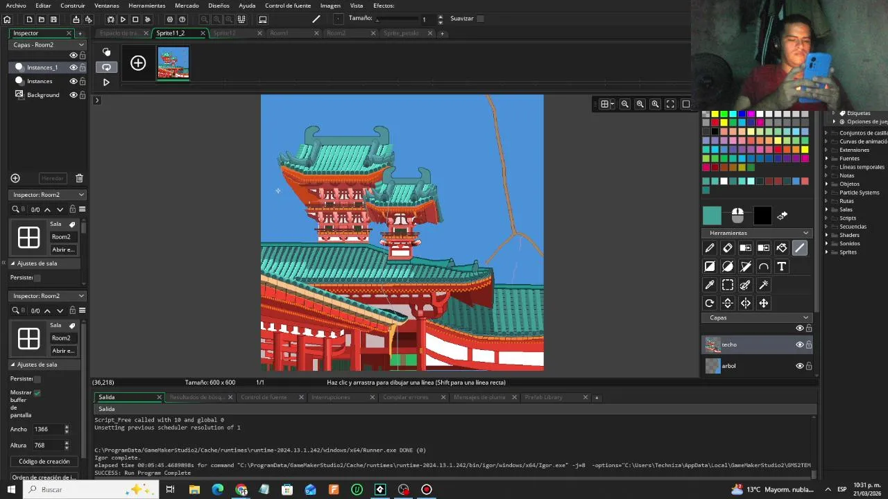The width and height of the screenshot is (888, 499).
Task: Select the Text tool
Action: point(782,266)
